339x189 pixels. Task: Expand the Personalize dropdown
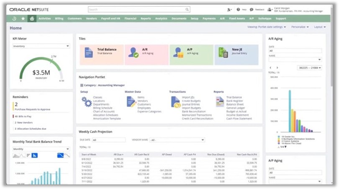coord(300,27)
